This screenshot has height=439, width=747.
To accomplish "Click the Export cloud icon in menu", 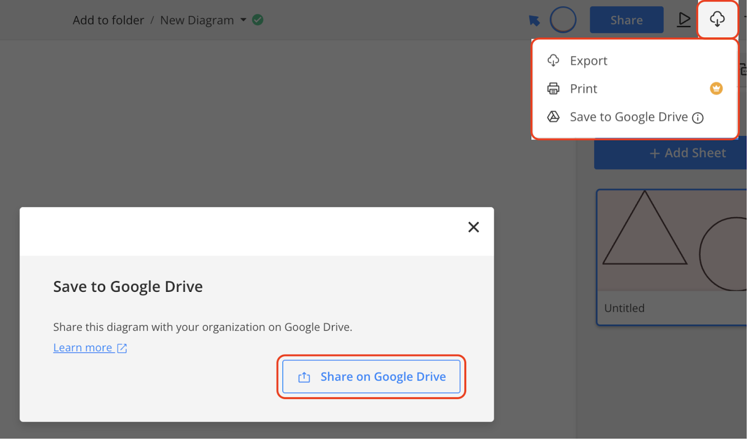I will (x=553, y=61).
